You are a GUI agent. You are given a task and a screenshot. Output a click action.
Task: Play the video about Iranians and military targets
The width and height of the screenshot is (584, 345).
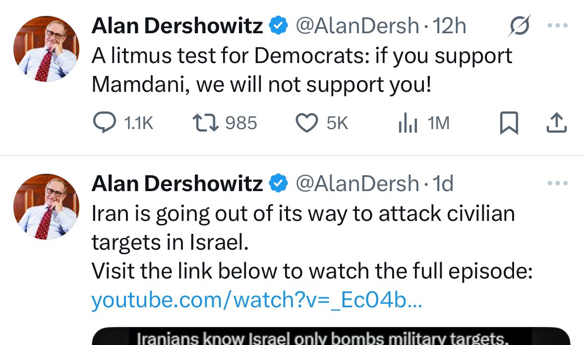click(331, 337)
